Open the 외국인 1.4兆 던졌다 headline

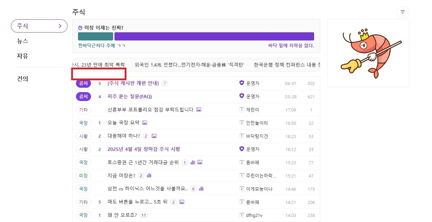189,65
